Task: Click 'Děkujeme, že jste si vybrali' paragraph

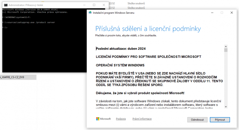Action: 140,93
